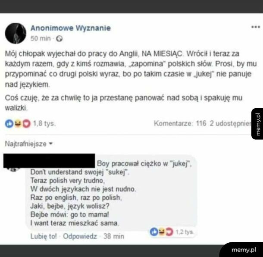Click the heart reaction icon under the post
This screenshot has height=257, width=263.
click(x=26, y=124)
